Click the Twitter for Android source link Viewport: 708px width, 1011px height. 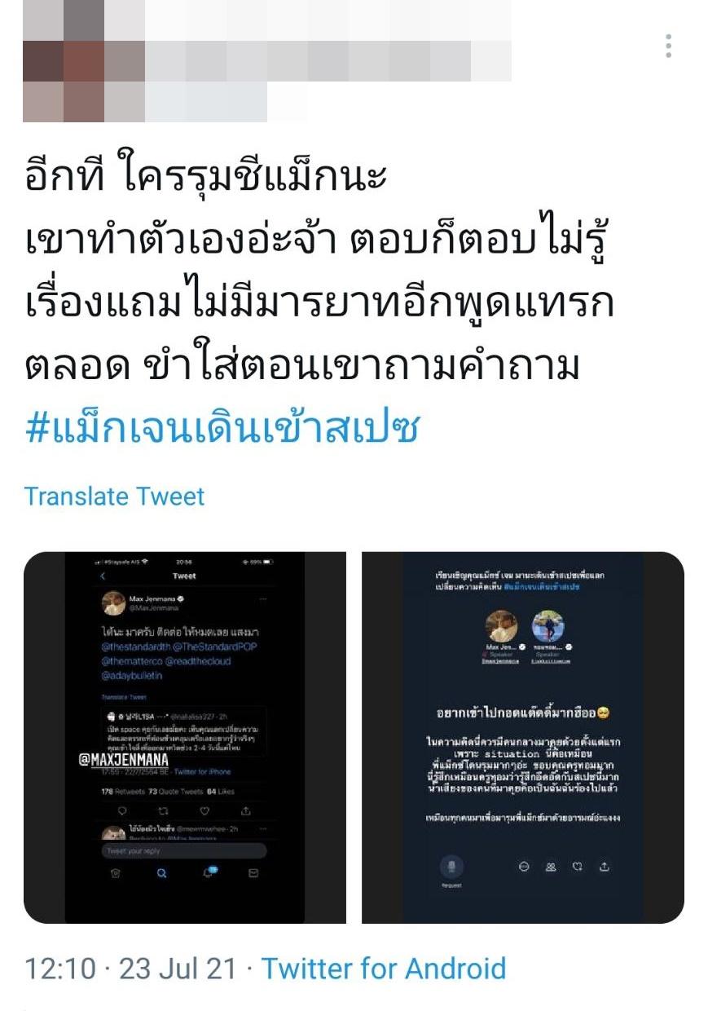(384, 969)
